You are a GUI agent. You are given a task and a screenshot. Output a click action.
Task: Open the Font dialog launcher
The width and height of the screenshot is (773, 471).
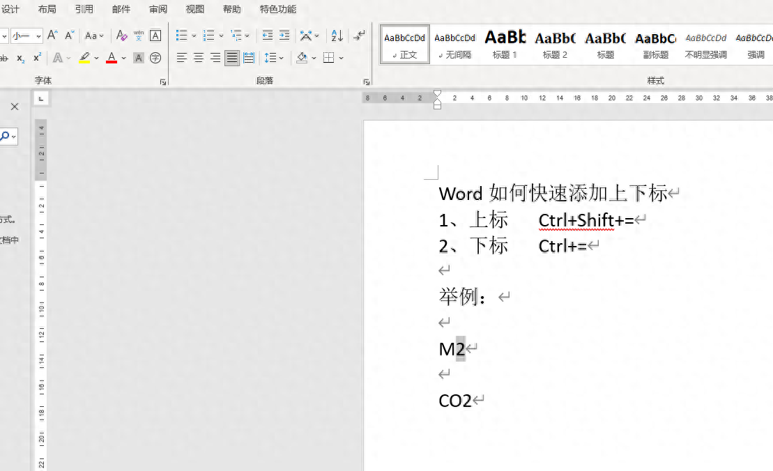tap(163, 82)
